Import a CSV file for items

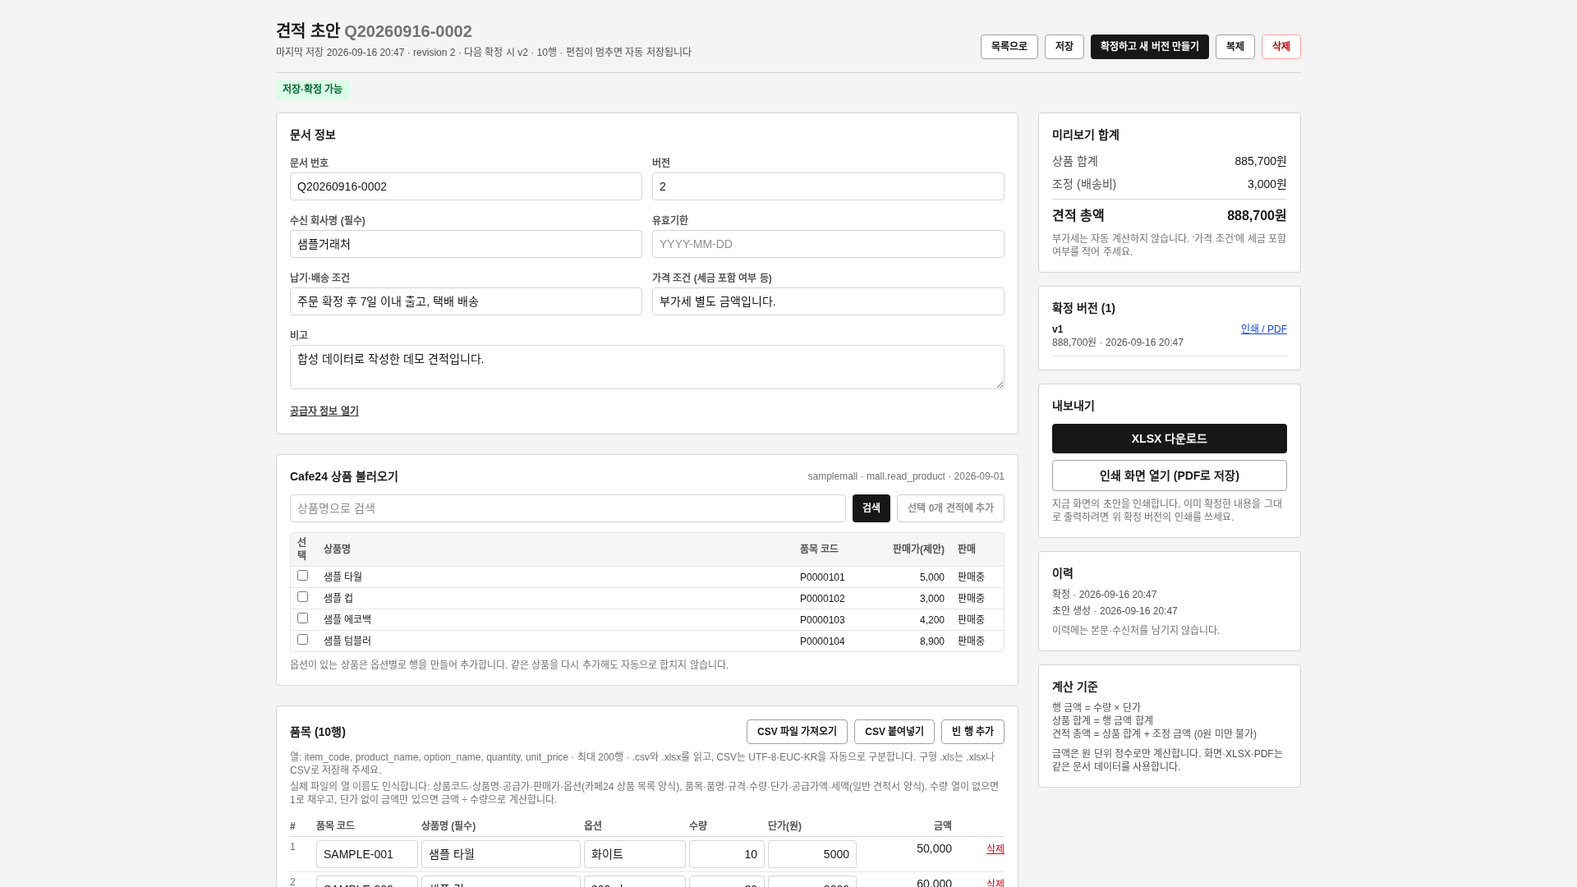[x=797, y=732]
